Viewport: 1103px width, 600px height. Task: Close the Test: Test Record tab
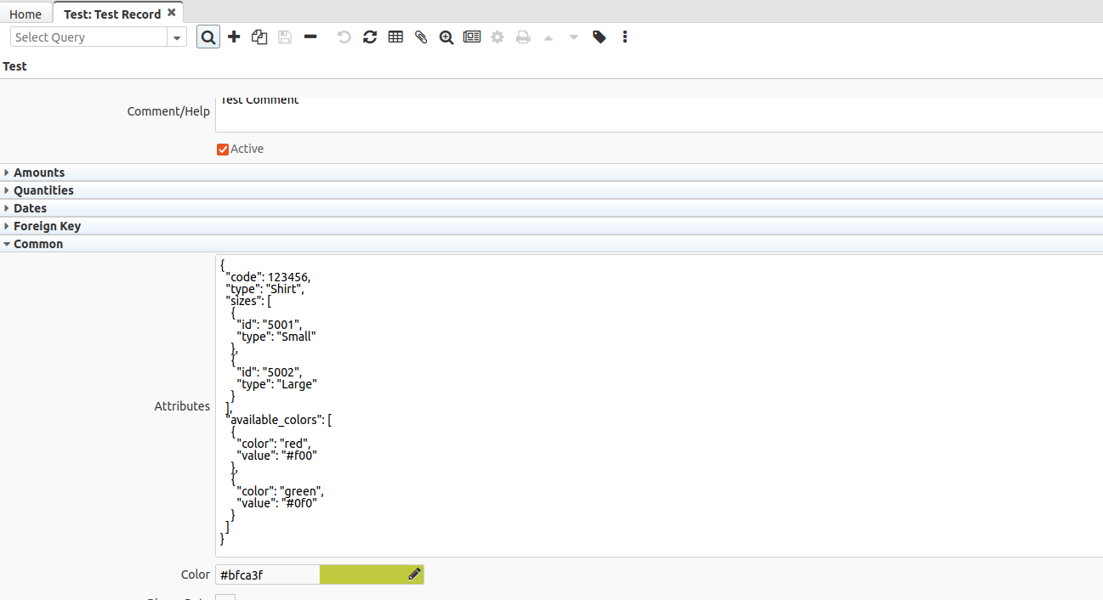172,13
